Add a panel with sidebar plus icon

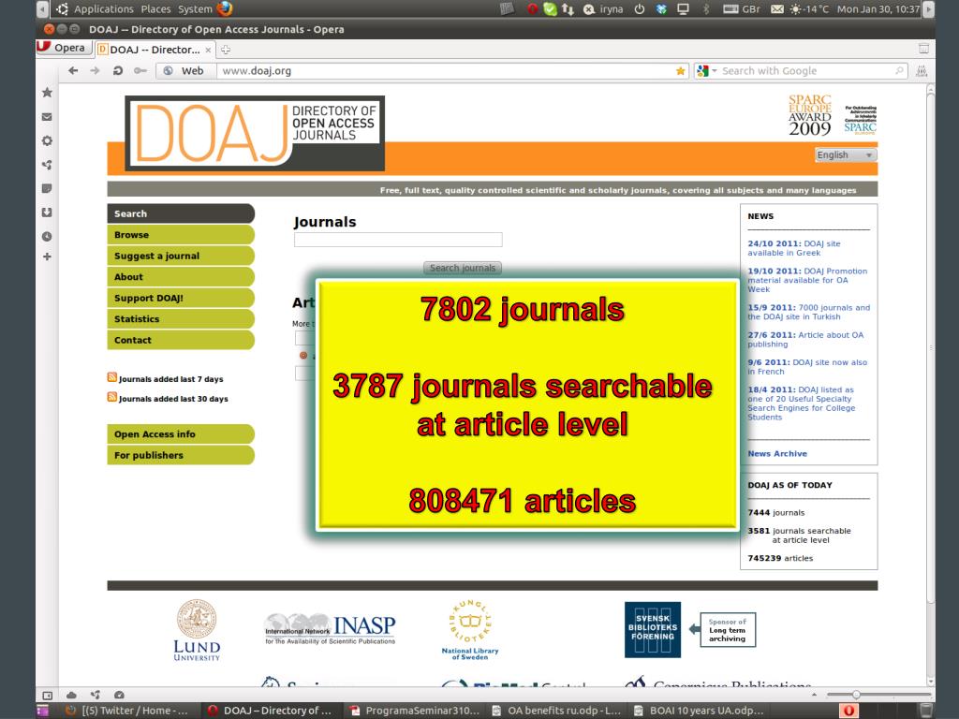(47, 257)
